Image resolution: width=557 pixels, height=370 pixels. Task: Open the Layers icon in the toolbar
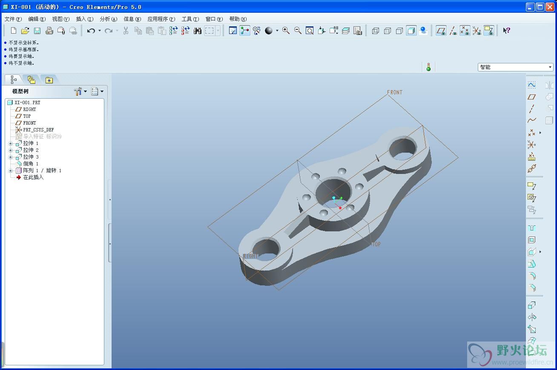(346, 31)
